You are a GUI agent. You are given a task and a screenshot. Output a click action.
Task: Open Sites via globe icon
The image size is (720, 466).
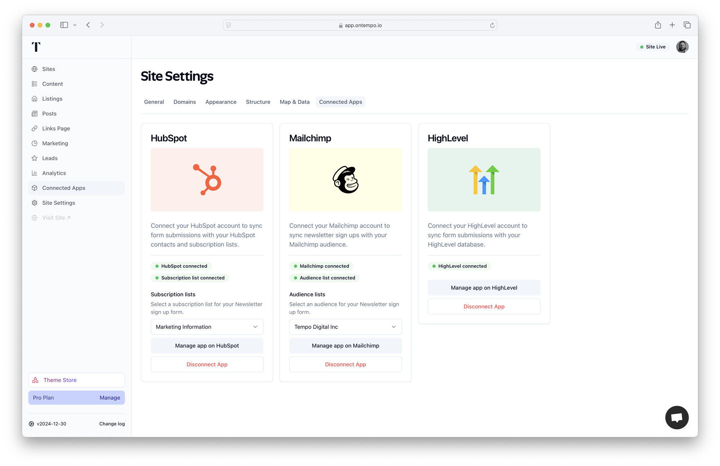click(35, 69)
